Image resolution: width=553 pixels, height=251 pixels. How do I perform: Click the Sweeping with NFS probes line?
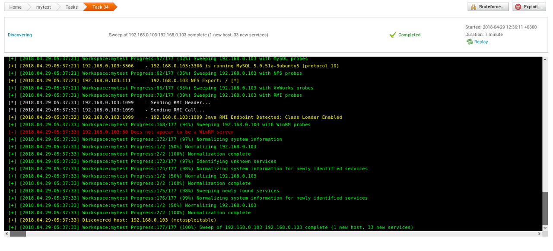155,73
